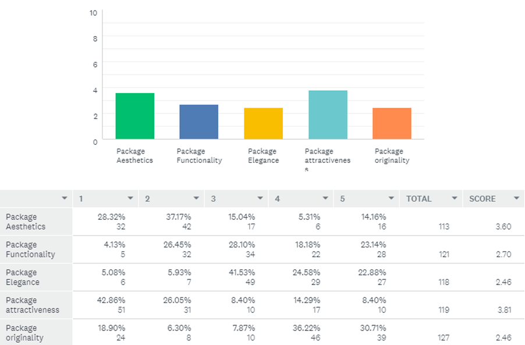The image size is (525, 345).
Task: Open the TOTAL column sort dropdown
Action: point(454,199)
